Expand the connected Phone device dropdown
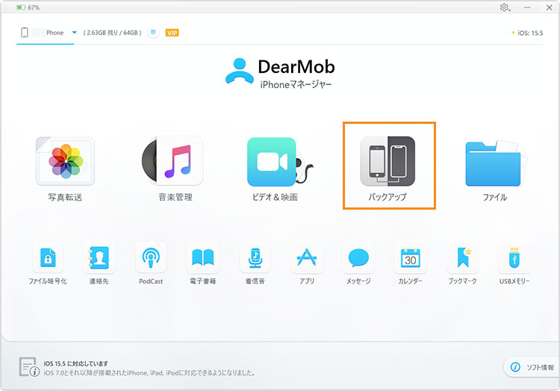This screenshot has height=391, width=560. [x=74, y=33]
